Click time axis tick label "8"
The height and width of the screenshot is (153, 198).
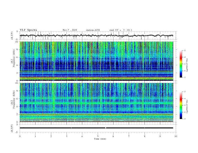tap(144, 136)
